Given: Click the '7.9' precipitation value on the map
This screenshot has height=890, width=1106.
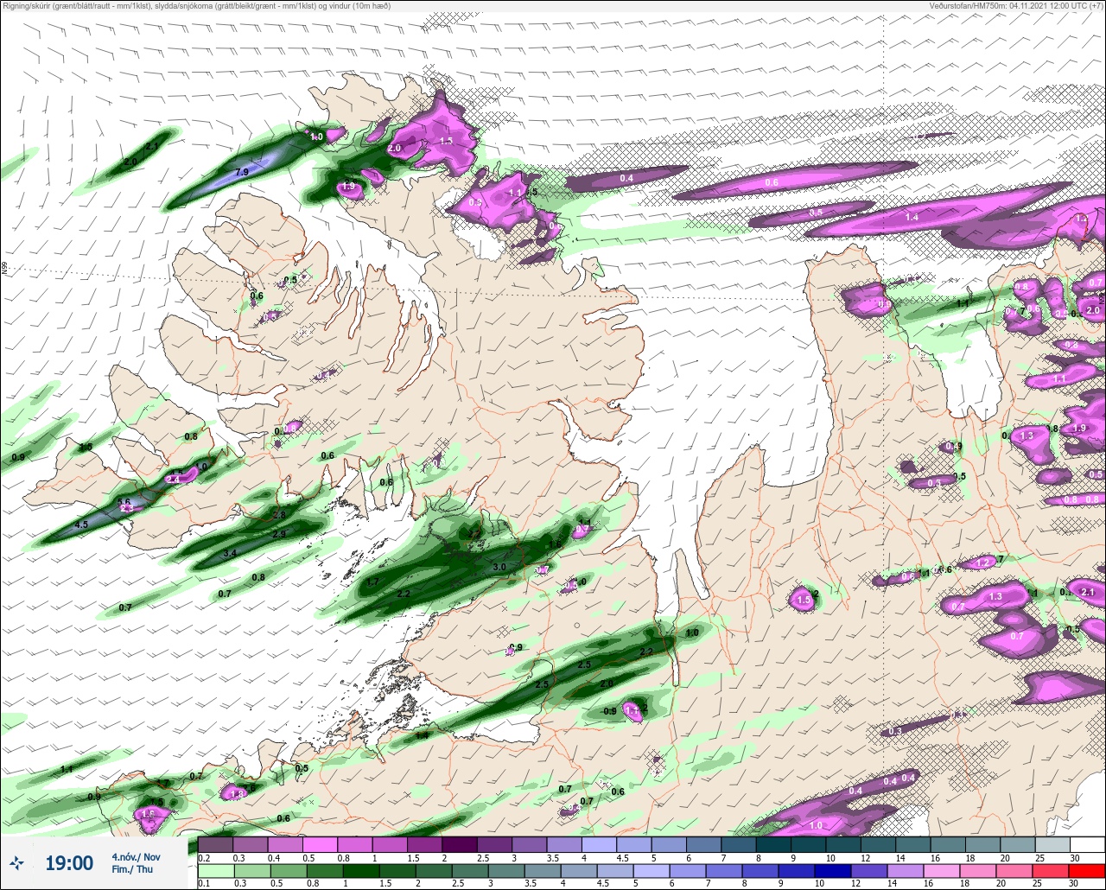Looking at the screenshot, I should 242,173.
